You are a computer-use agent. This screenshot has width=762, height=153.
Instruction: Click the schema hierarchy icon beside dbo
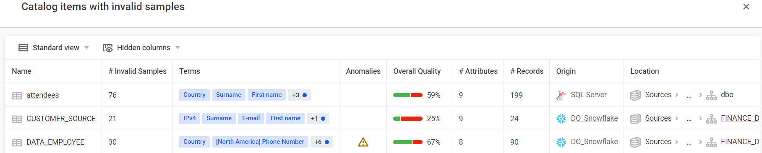711,95
